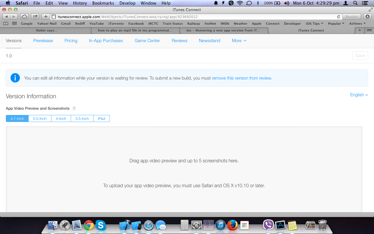
Task: Switch to 3.5-Inch screenshots
Action: pos(82,118)
